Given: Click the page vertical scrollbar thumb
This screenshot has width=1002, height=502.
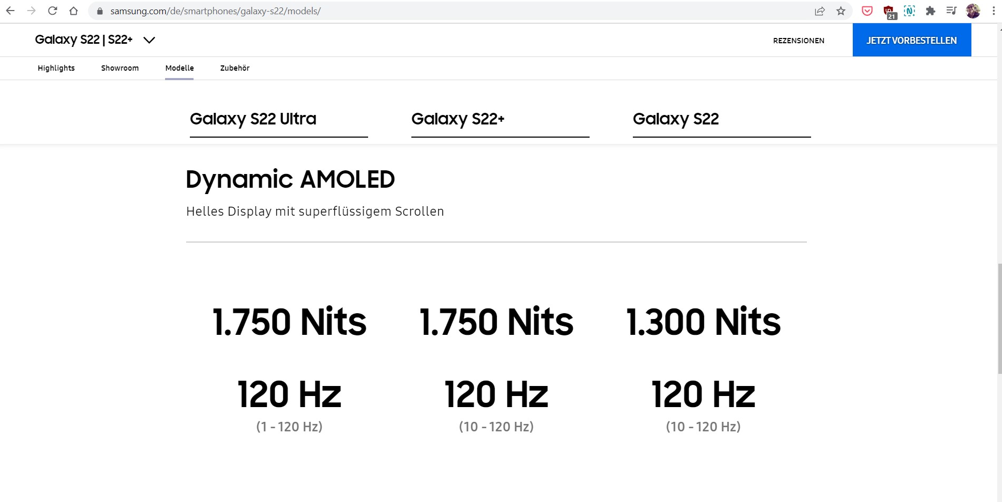Looking at the screenshot, I should pyautogui.click(x=999, y=318).
